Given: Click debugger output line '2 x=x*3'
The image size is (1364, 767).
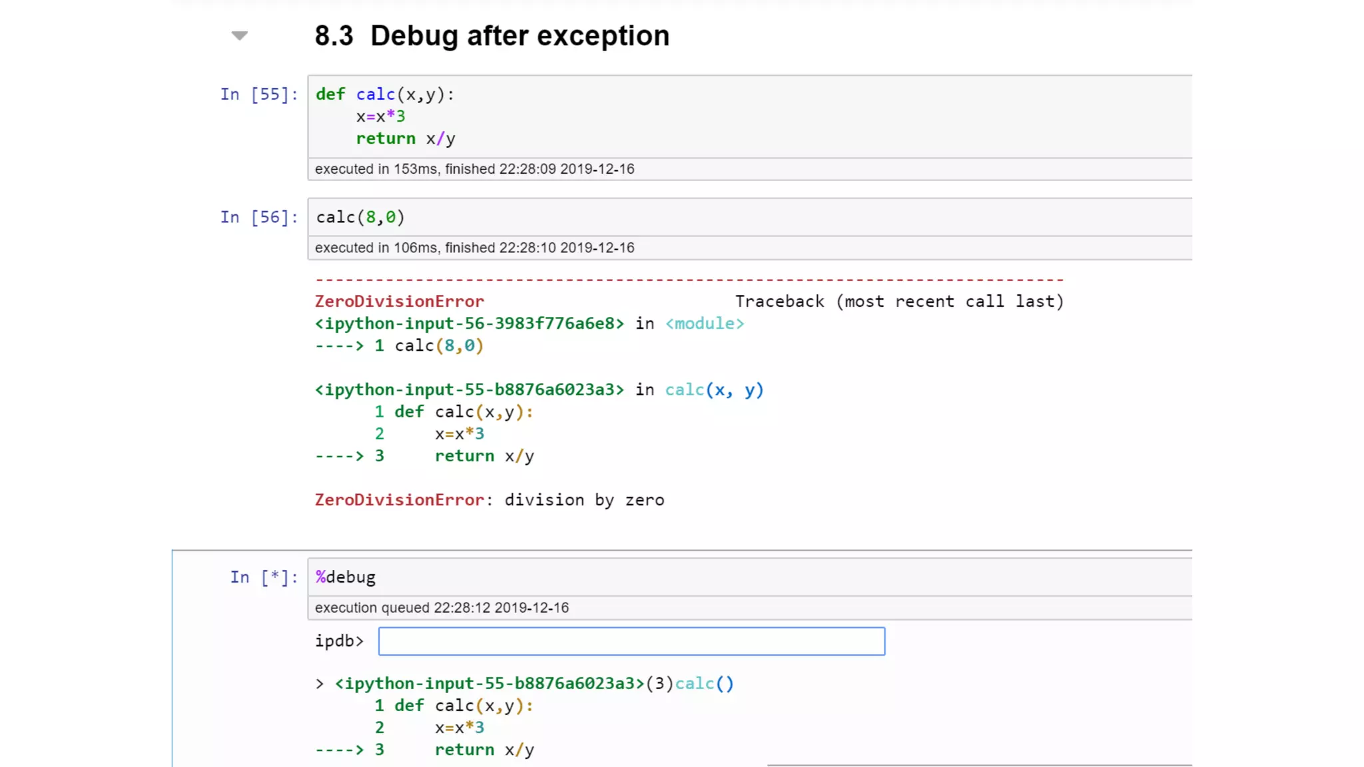Looking at the screenshot, I should point(429,728).
